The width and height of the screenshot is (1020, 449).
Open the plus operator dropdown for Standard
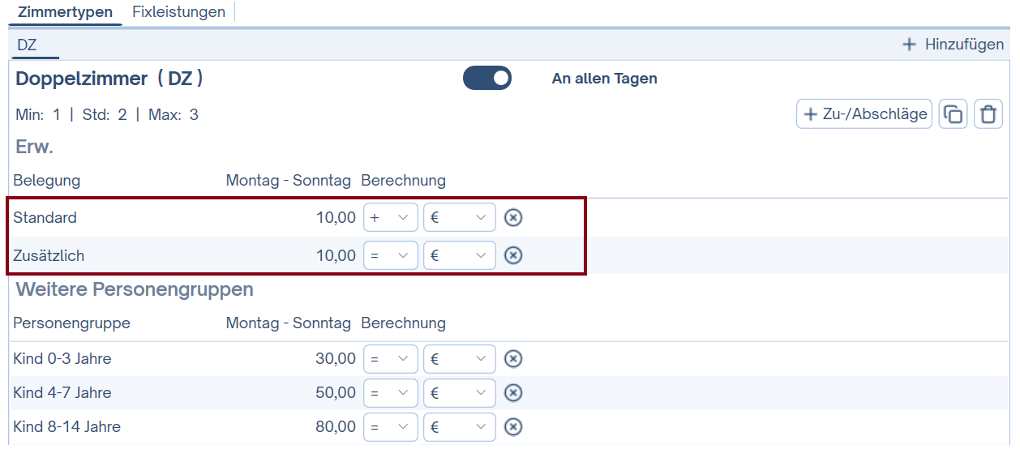[390, 217]
